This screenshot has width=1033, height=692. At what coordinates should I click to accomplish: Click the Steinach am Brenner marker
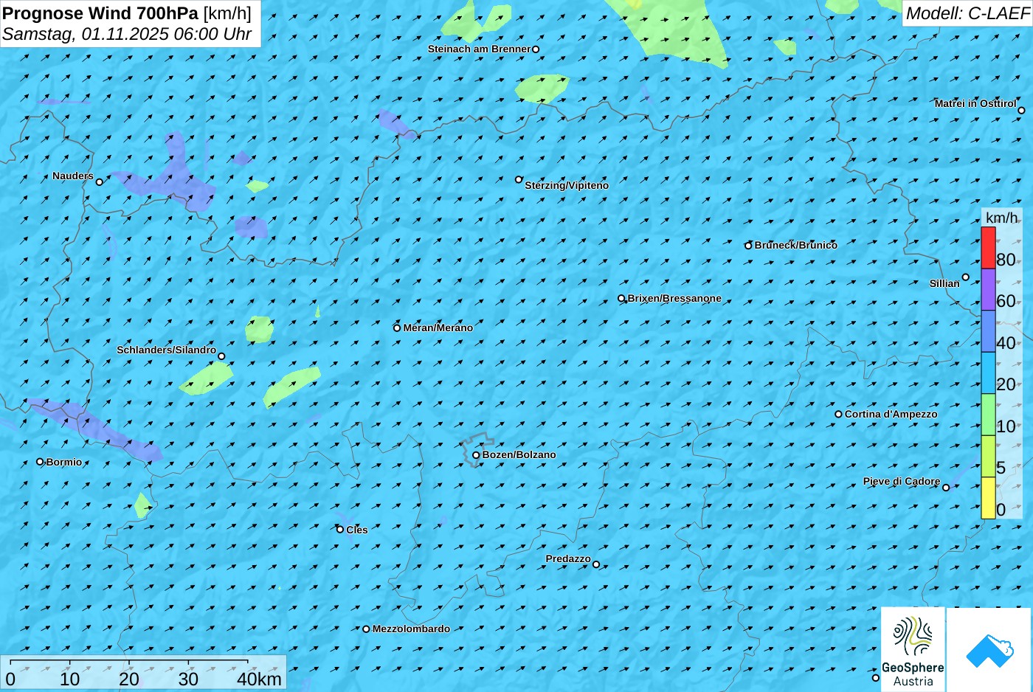[536, 49]
